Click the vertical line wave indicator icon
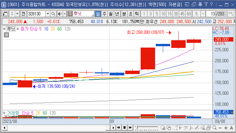This screenshot has width=236, height=133. pyautogui.click(x=192, y=128)
